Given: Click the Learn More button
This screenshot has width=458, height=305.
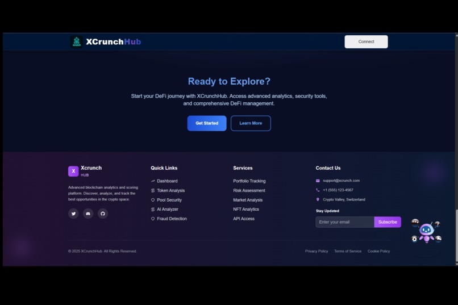Looking at the screenshot, I should 251,123.
